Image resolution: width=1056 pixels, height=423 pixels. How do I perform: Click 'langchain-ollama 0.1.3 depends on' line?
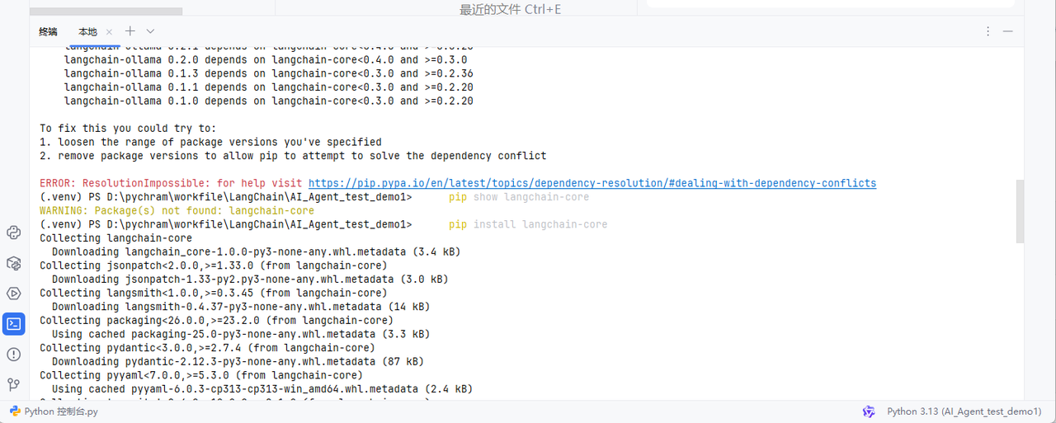[269, 73]
